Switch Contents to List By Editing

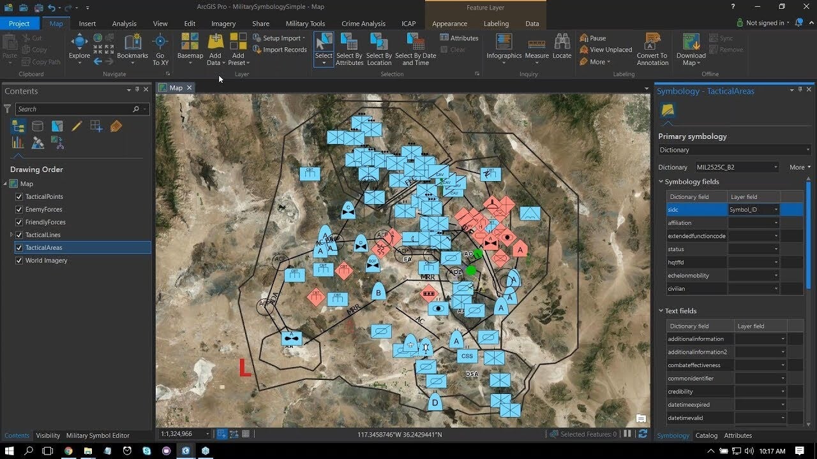click(x=77, y=126)
